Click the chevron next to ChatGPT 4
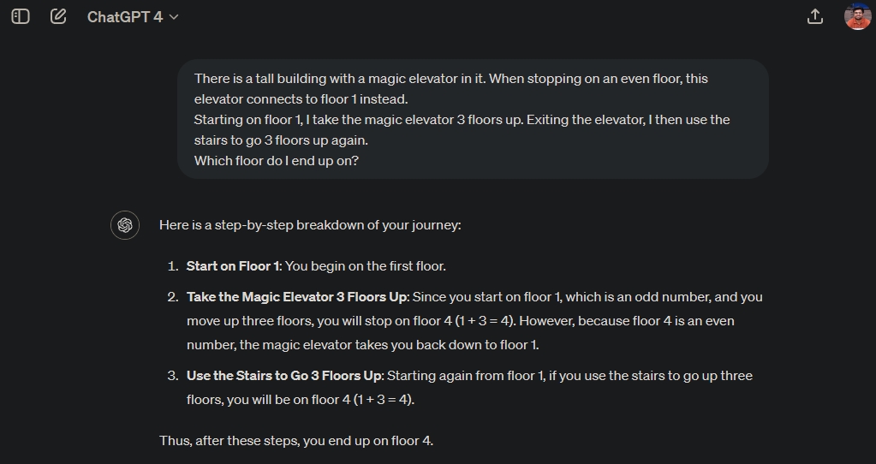This screenshot has height=464, width=876. [x=175, y=17]
